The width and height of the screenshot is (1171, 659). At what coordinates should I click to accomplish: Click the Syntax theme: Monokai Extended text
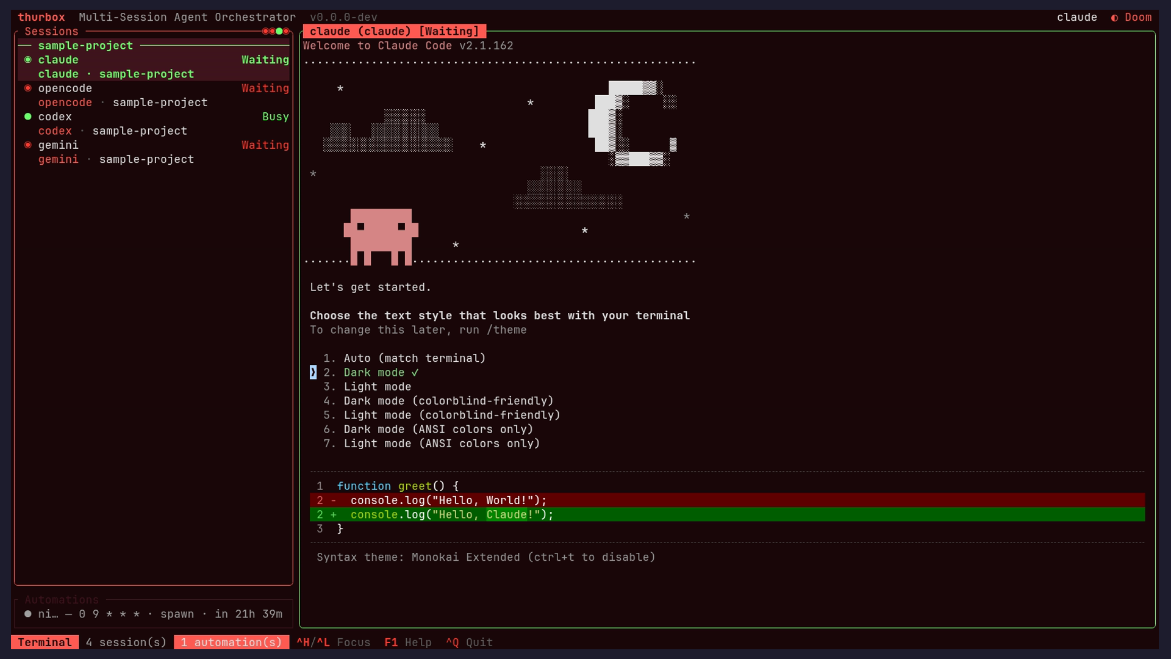point(486,557)
